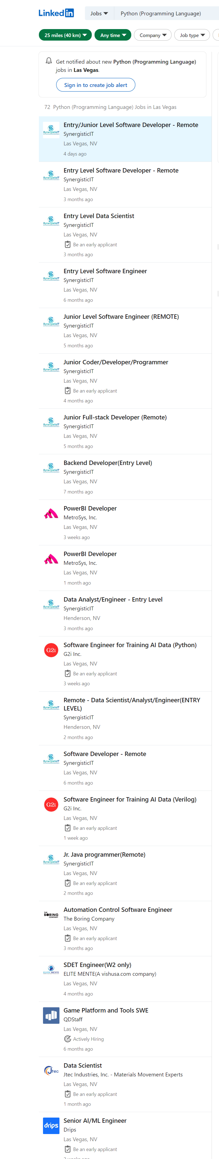Click The Boring Company logo

click(51, 915)
